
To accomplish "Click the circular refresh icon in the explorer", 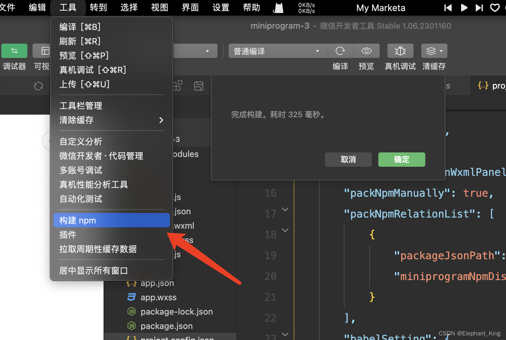I will (38, 86).
